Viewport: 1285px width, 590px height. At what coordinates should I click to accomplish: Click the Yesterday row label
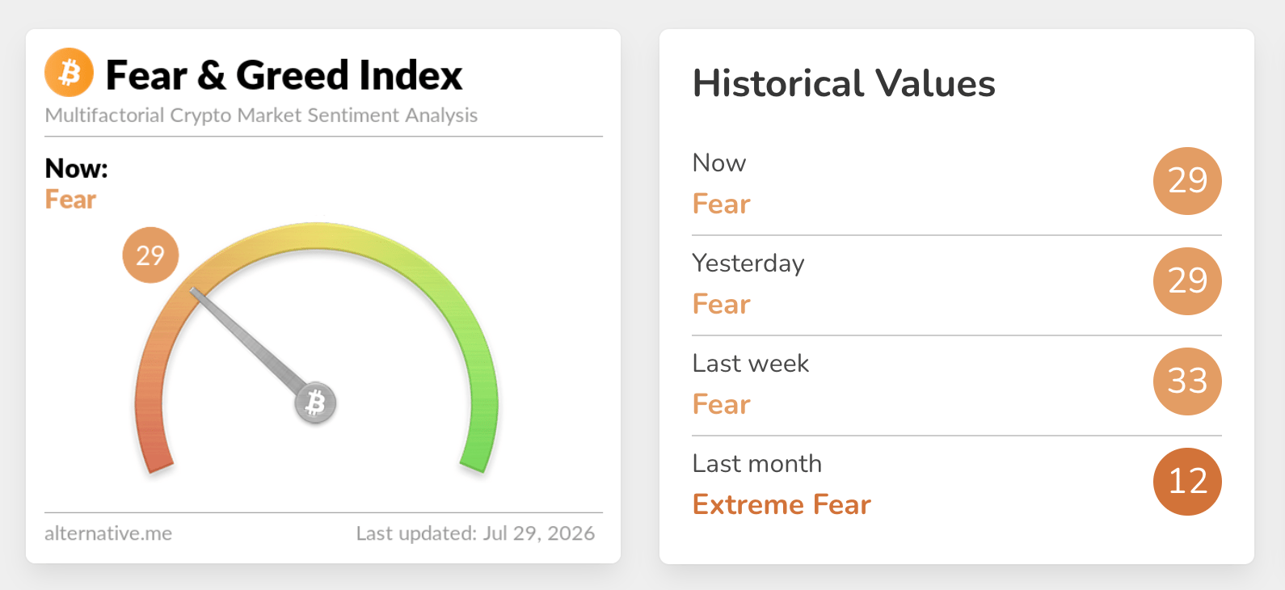point(748,263)
